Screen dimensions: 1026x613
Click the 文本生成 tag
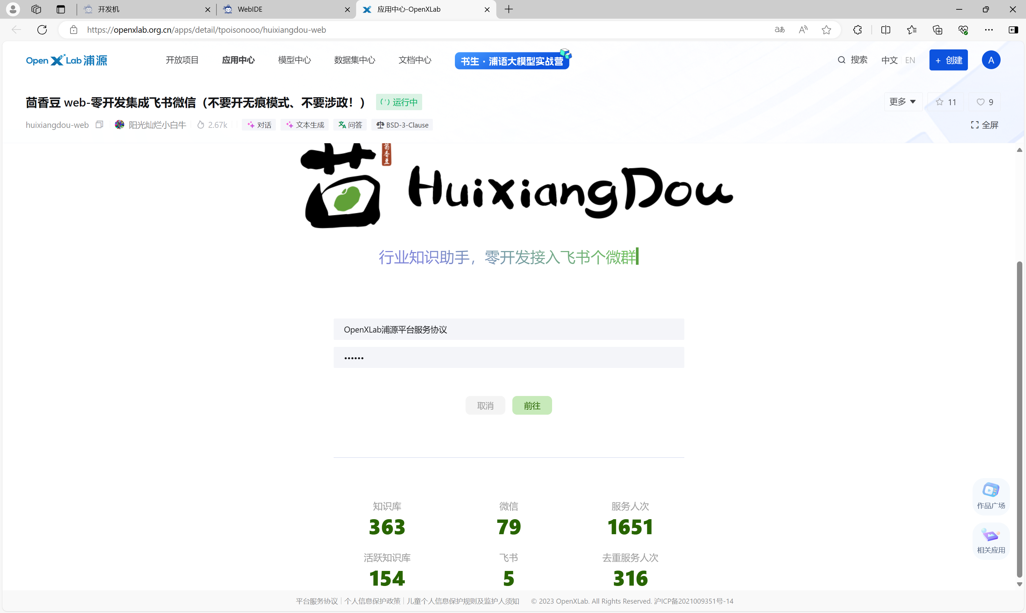click(305, 125)
